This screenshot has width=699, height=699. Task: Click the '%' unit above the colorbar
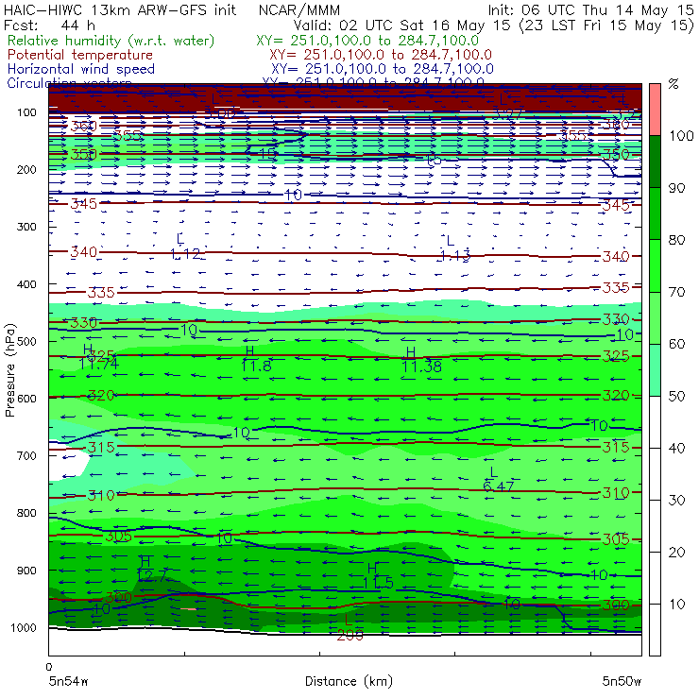coord(673,83)
